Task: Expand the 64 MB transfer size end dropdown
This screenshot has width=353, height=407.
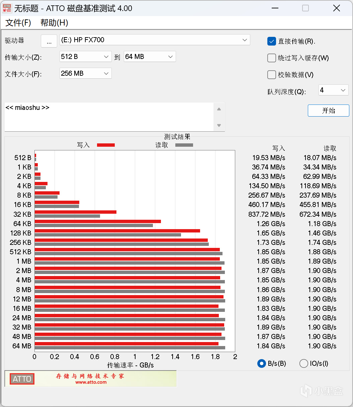Action: [x=150, y=57]
